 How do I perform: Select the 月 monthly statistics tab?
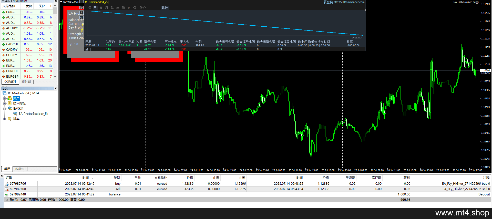(107, 8)
